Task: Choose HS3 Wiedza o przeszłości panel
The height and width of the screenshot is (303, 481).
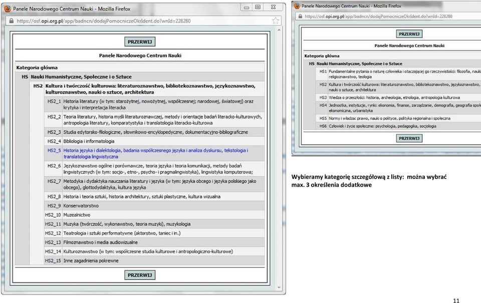Action: 398,98
